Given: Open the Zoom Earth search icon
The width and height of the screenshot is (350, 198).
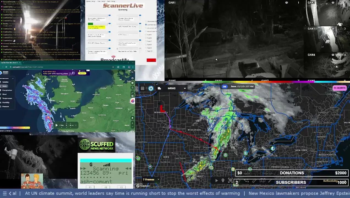Looking at the screenshot, I should click(x=132, y=72).
